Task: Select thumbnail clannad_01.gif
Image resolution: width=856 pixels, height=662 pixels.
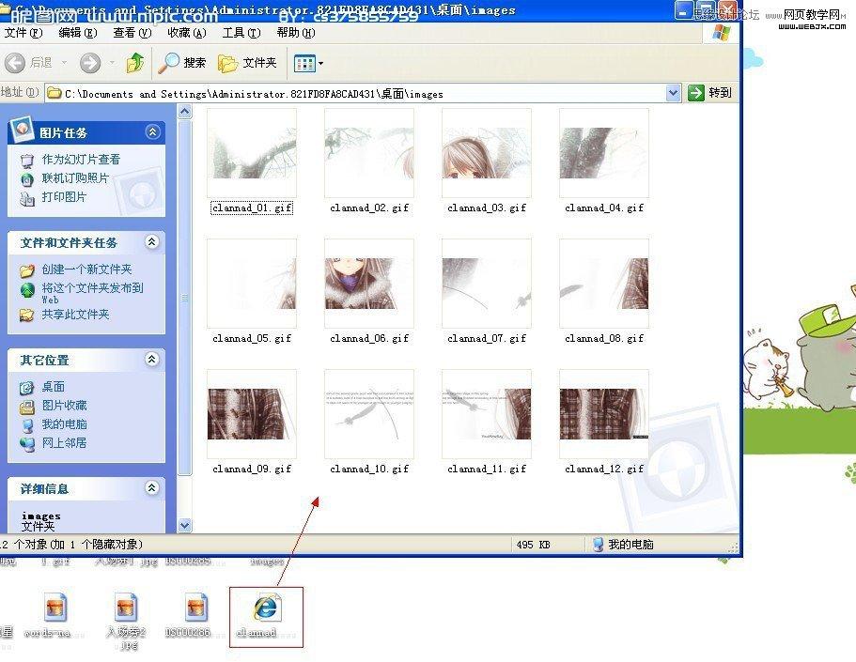Action: (252, 153)
